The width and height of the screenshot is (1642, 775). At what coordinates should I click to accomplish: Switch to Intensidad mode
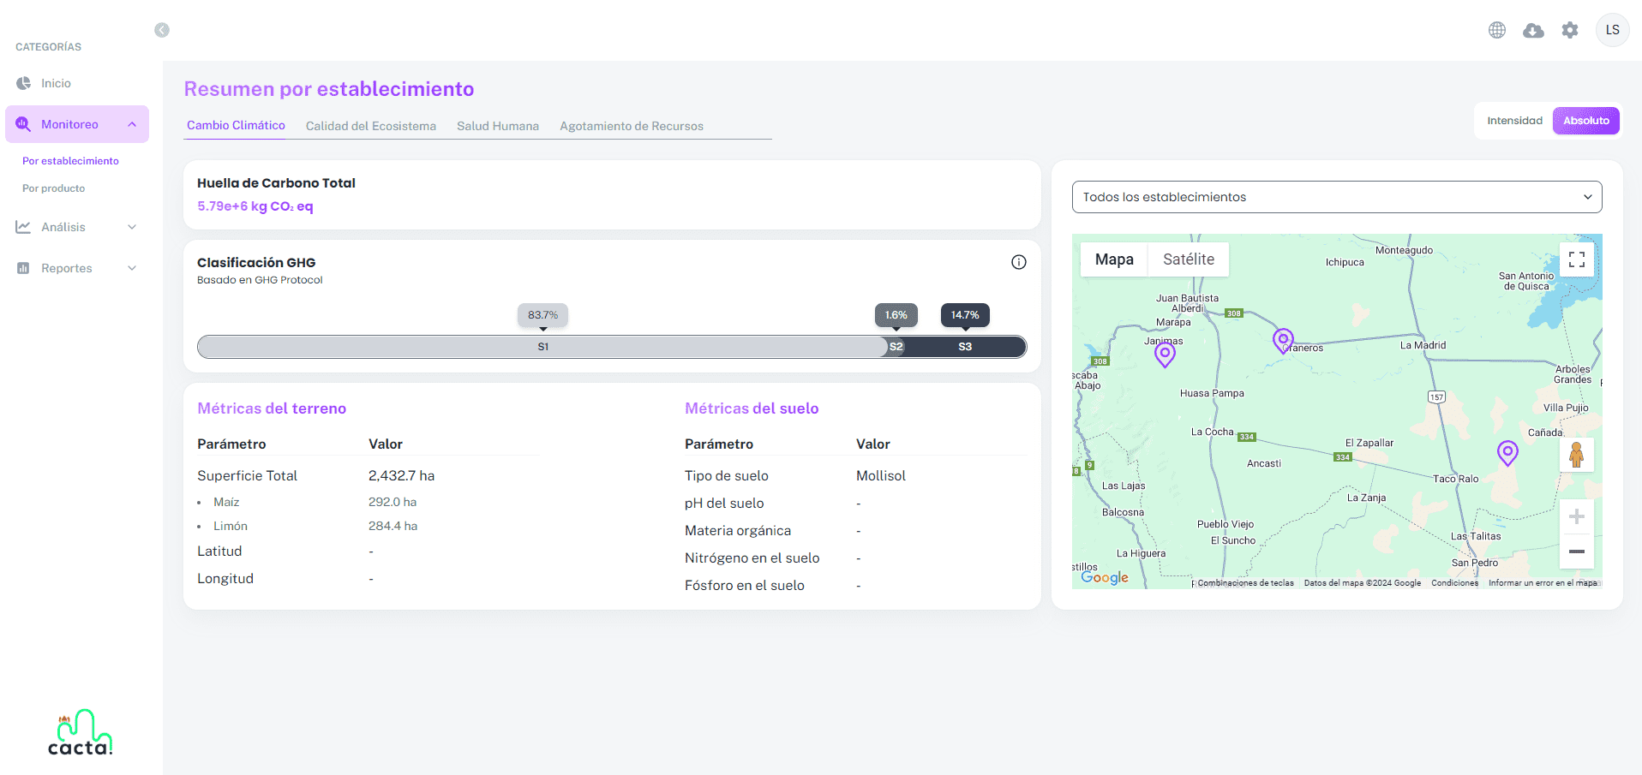[1514, 121]
